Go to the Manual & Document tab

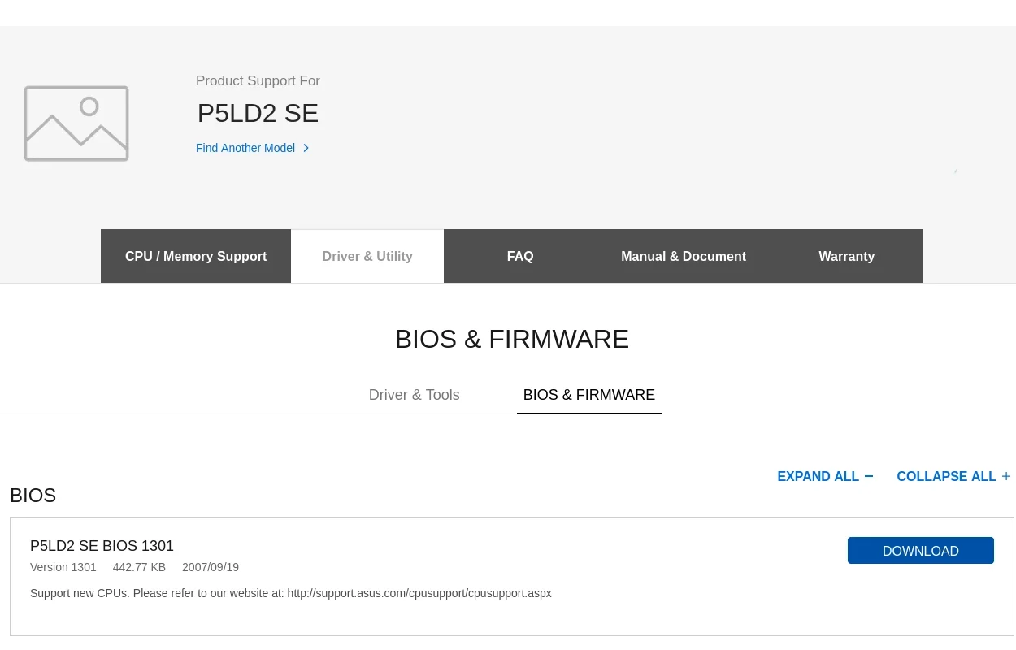(684, 256)
